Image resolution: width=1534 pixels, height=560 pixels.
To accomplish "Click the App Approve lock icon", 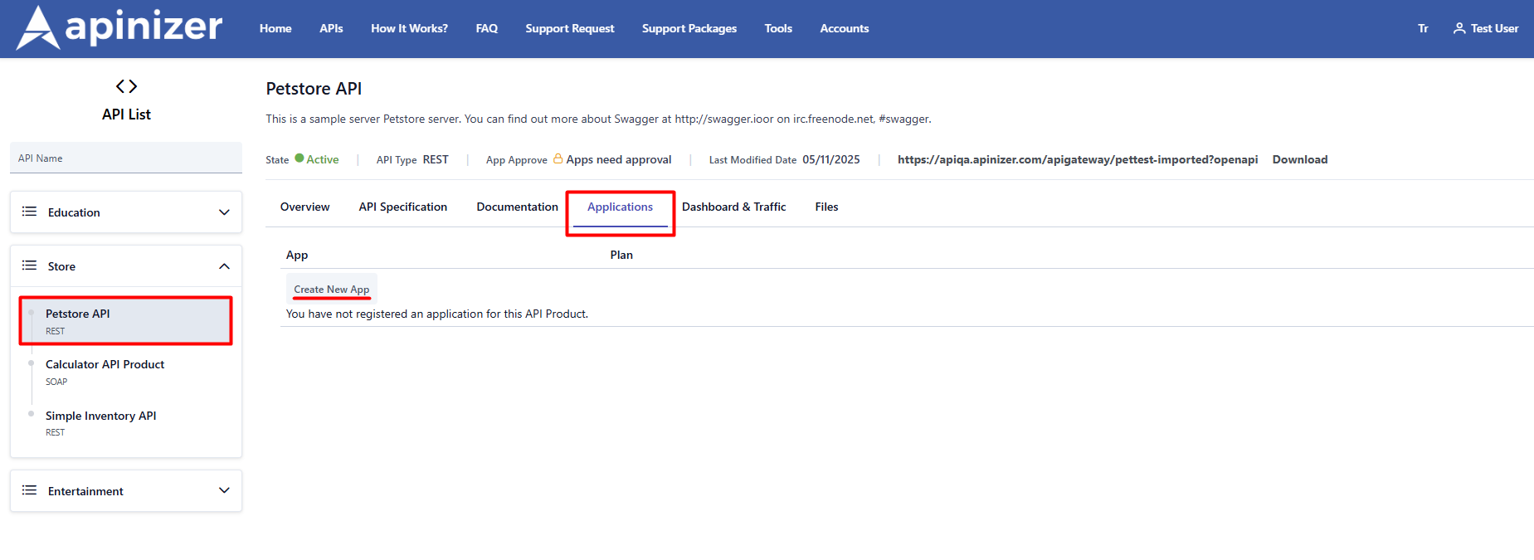I will pos(558,159).
